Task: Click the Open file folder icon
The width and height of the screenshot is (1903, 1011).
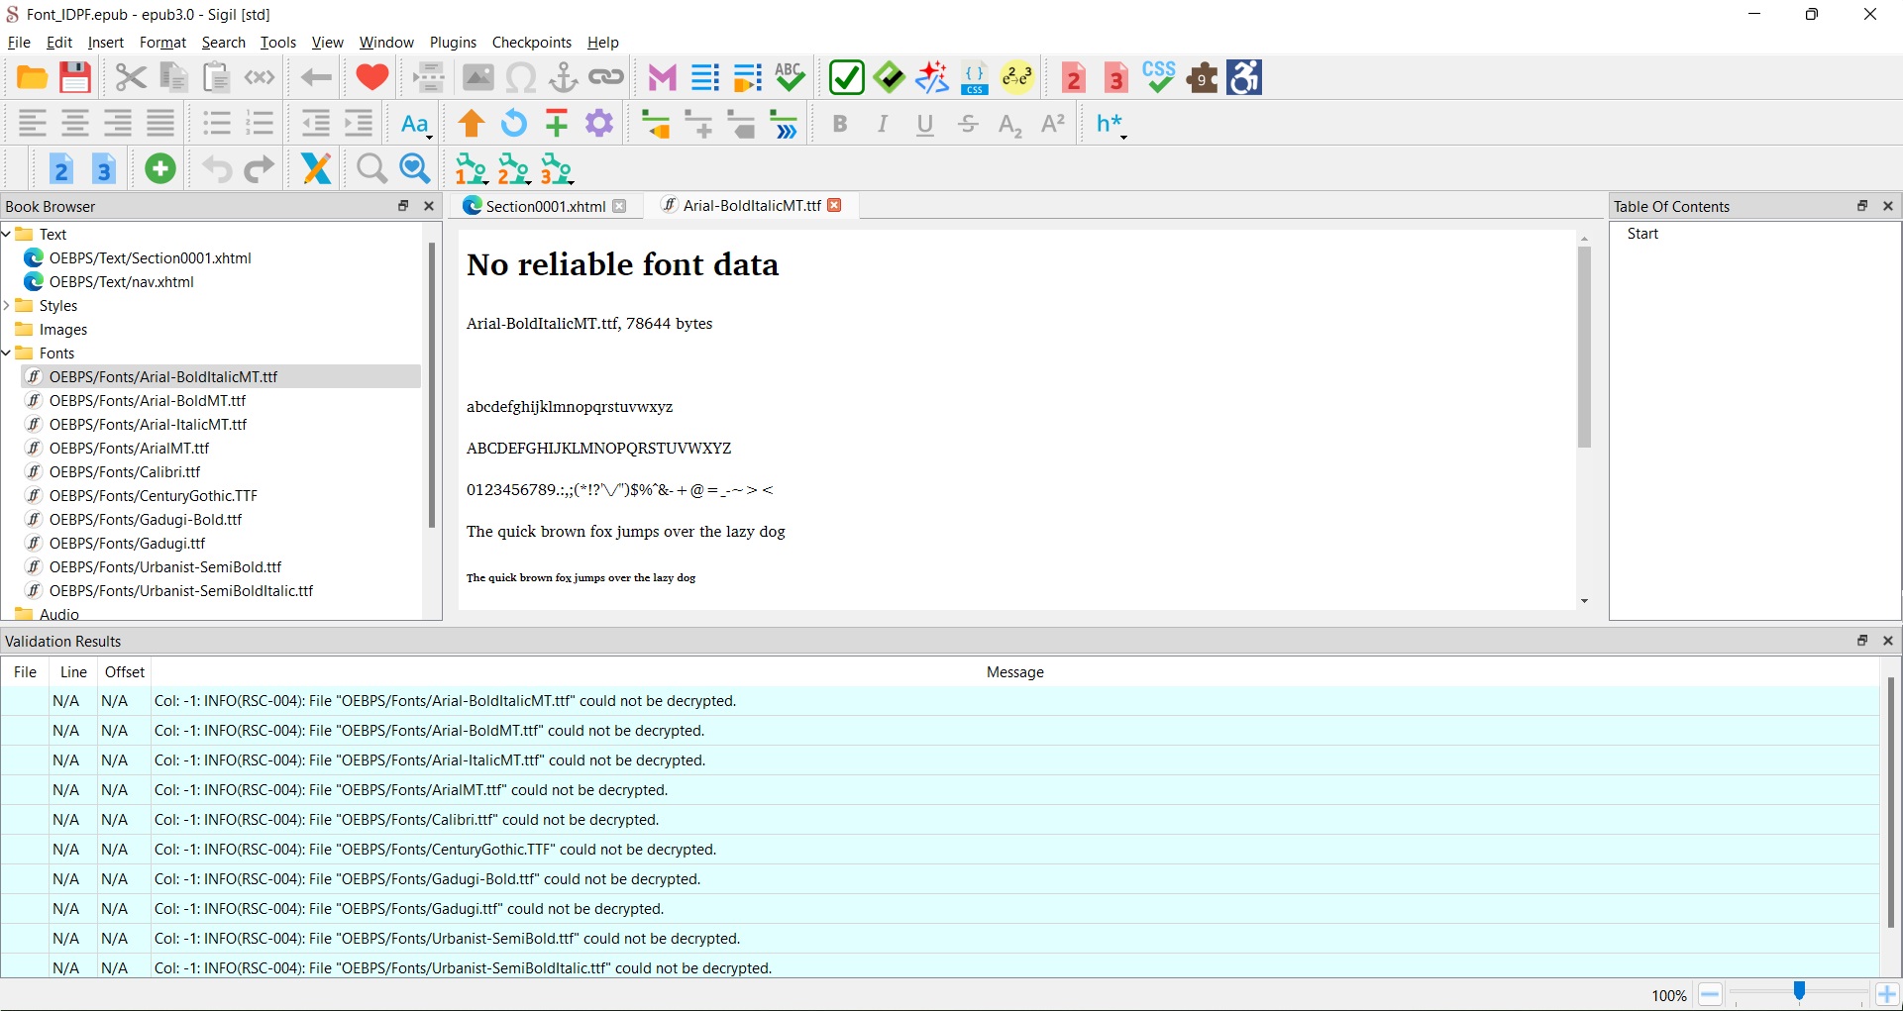Action: [32, 77]
